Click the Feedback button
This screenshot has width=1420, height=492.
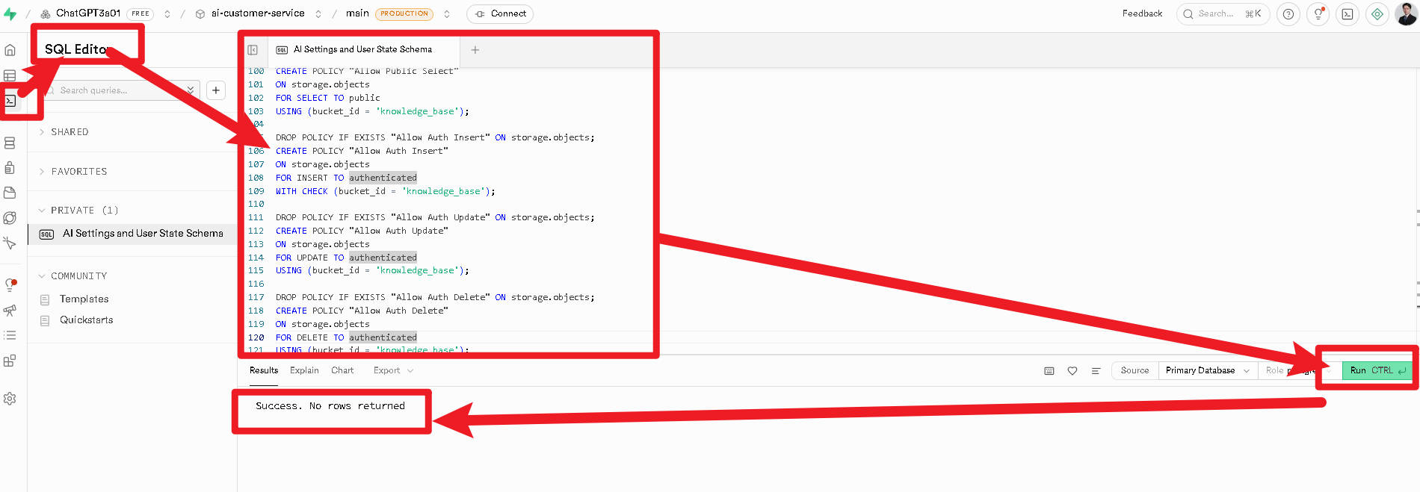pos(1142,13)
